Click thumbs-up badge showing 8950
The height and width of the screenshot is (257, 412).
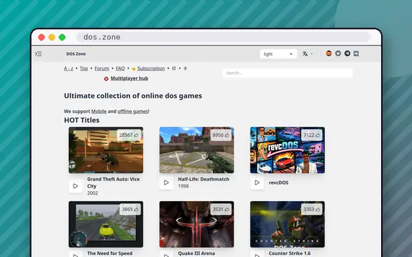point(221,135)
